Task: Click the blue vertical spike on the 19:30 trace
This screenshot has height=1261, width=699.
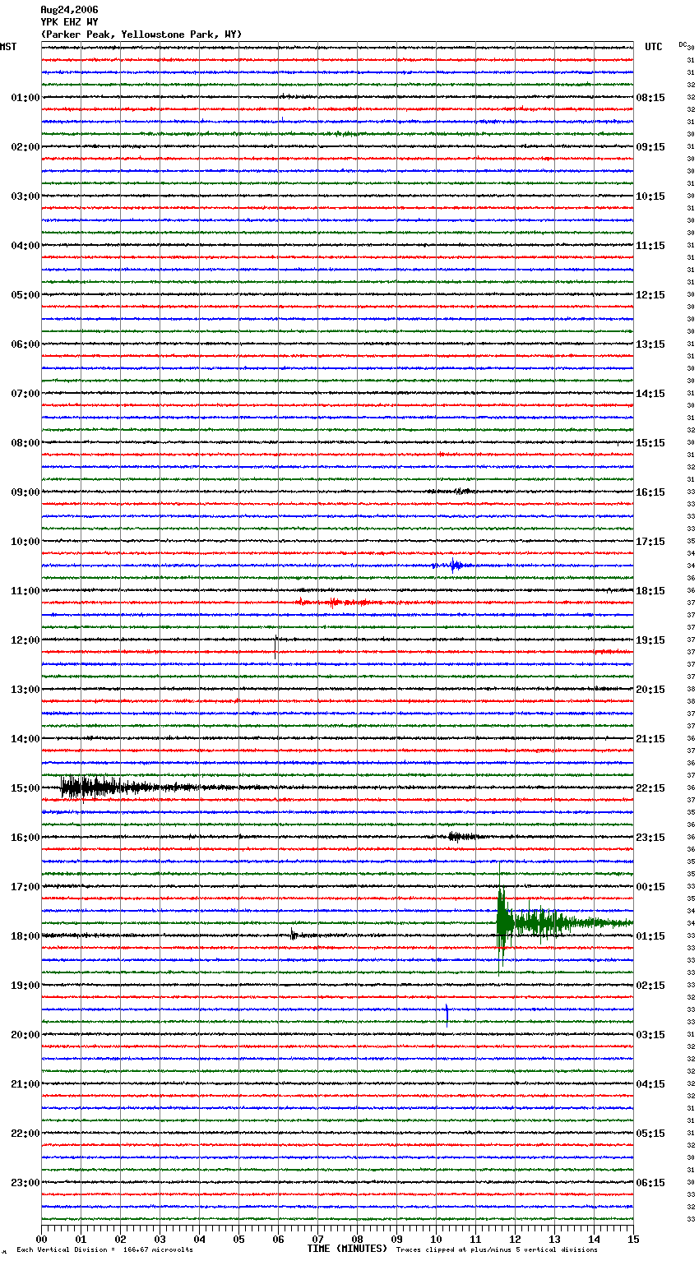Action: click(x=447, y=1014)
